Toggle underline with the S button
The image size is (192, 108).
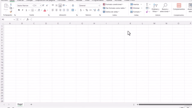(26, 10)
